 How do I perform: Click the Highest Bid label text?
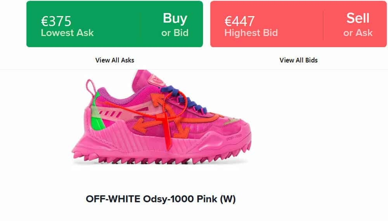(251, 33)
